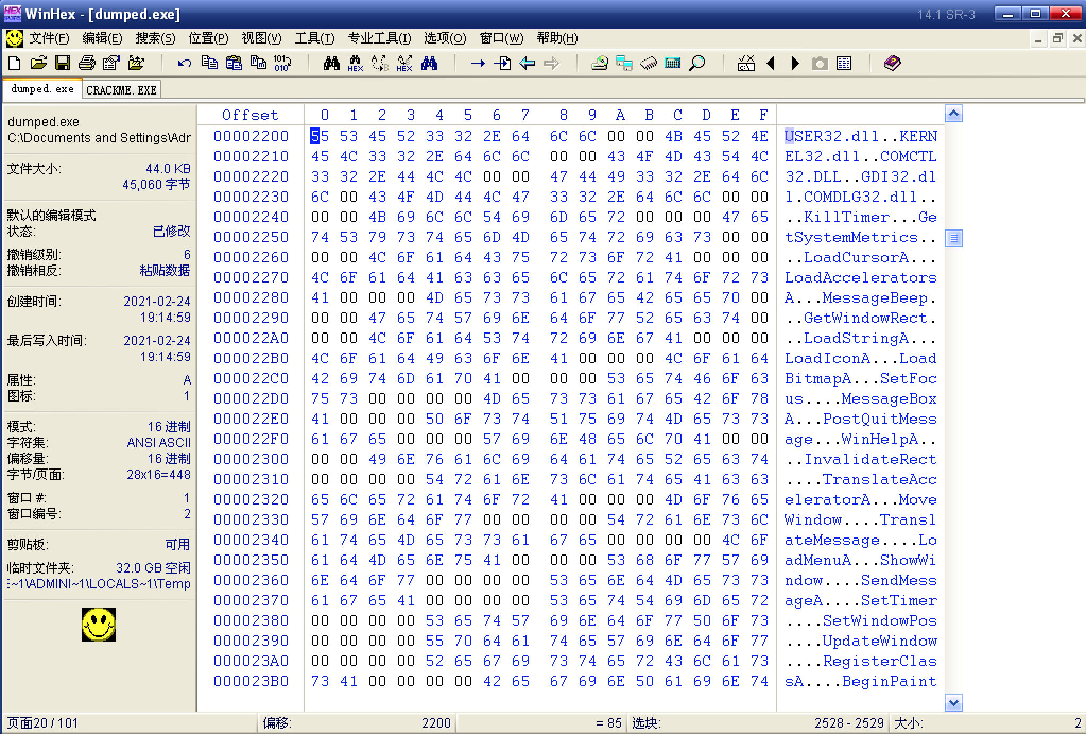The image size is (1086, 734).
Task: Click the Modify Data 101/010 icon
Action: coord(282,63)
